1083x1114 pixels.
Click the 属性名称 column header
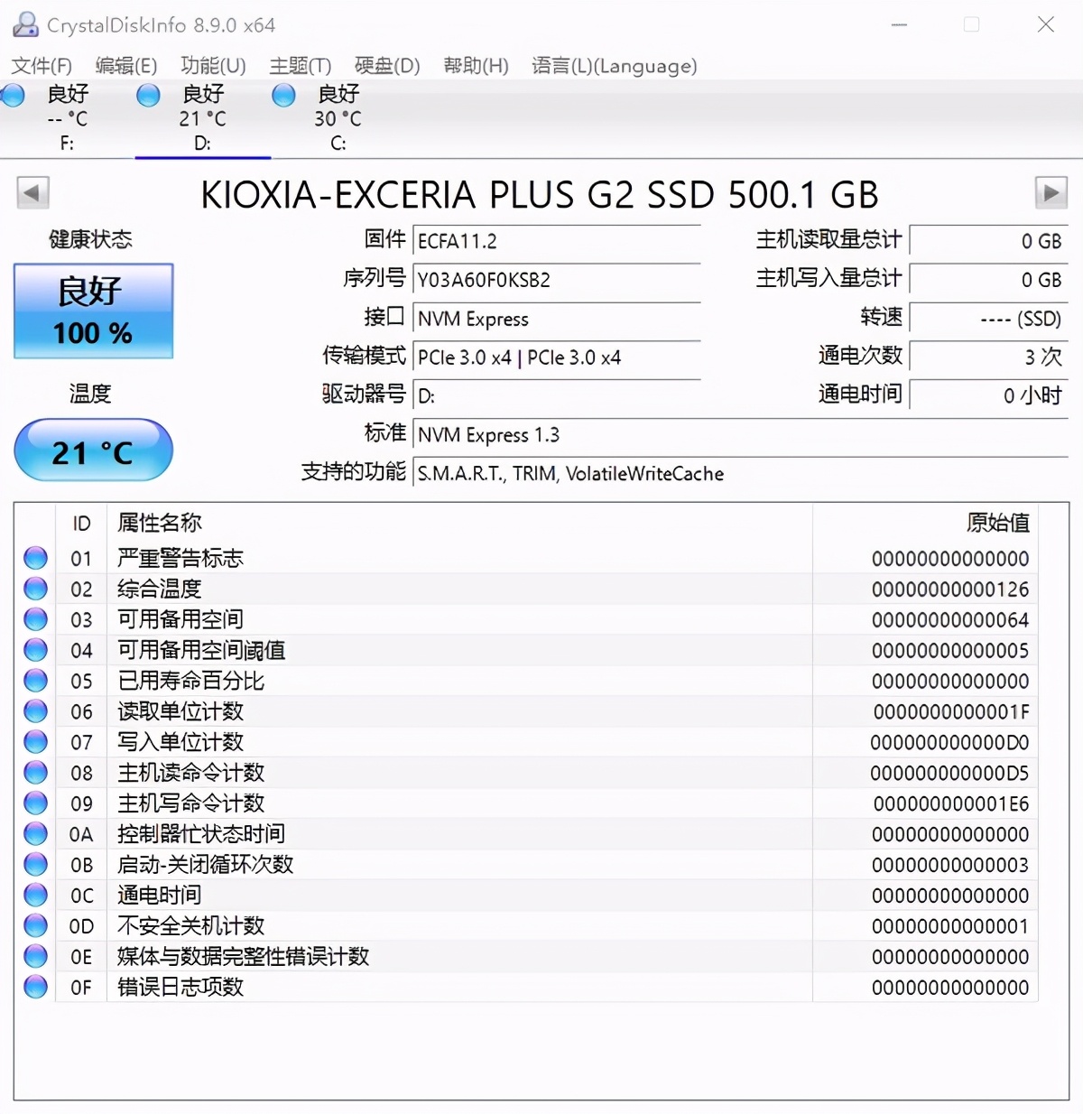[x=160, y=523]
